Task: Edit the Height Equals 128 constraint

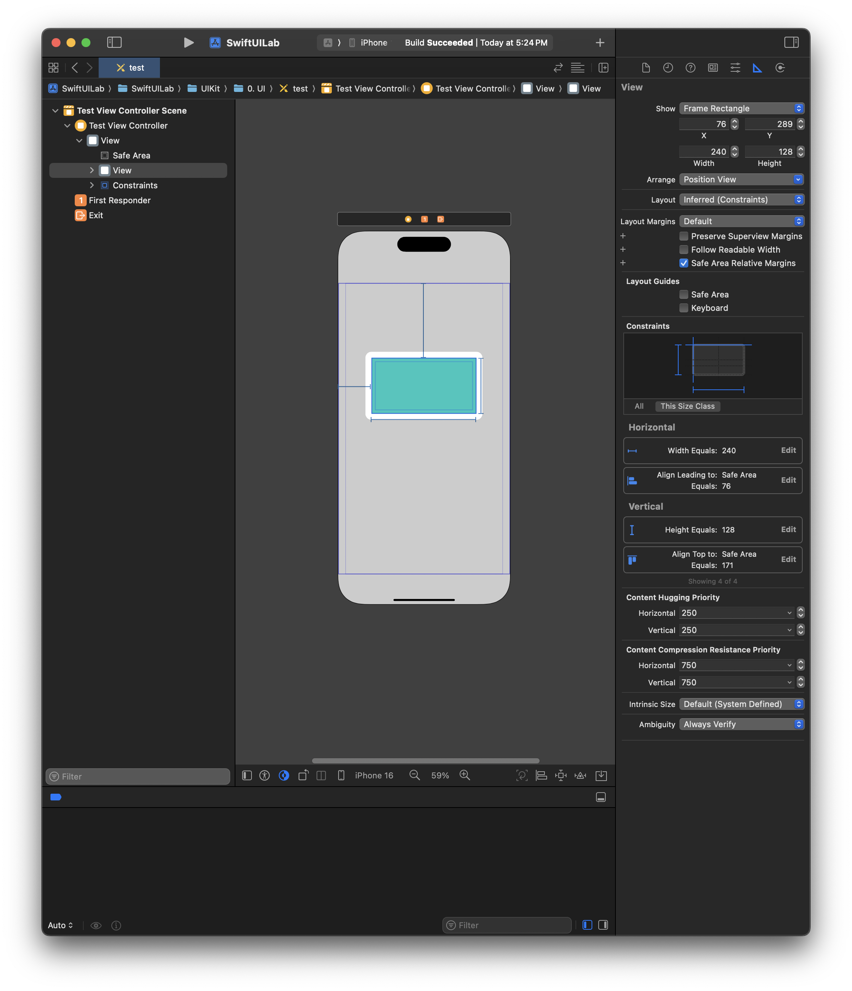Action: (788, 529)
